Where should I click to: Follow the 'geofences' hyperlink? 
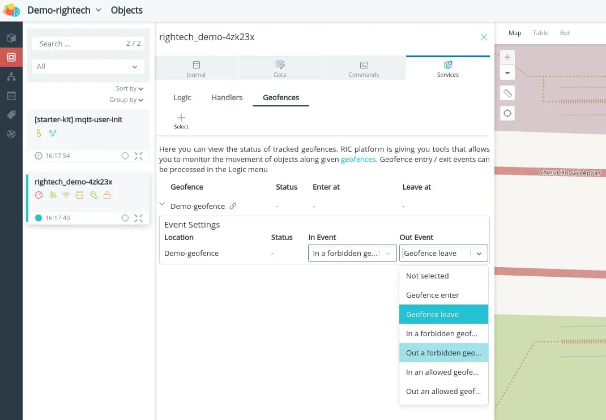point(358,160)
